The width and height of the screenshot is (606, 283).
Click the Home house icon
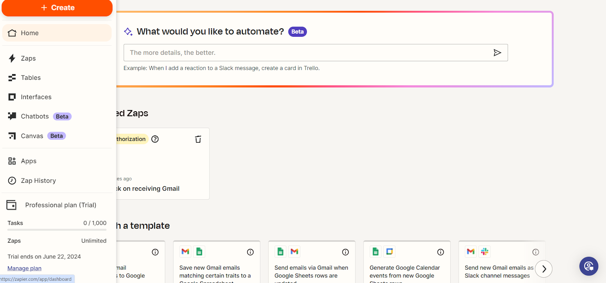click(x=12, y=33)
